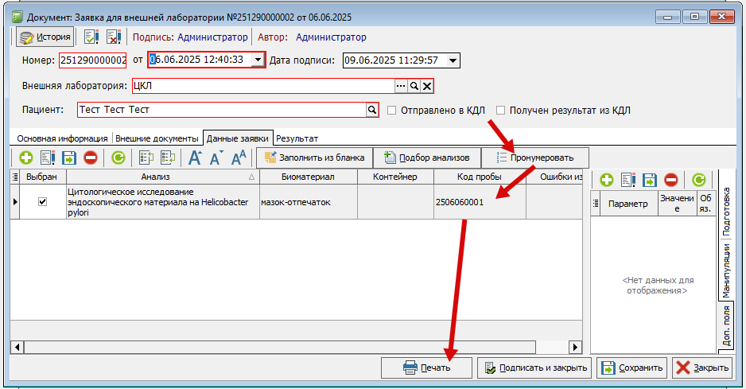Enable the Отправлено в КДЛ checkbox
The height and width of the screenshot is (389, 746).
point(392,111)
